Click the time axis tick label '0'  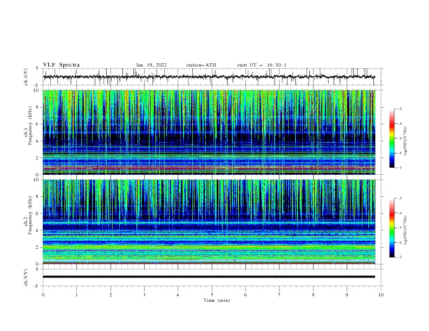click(43, 295)
